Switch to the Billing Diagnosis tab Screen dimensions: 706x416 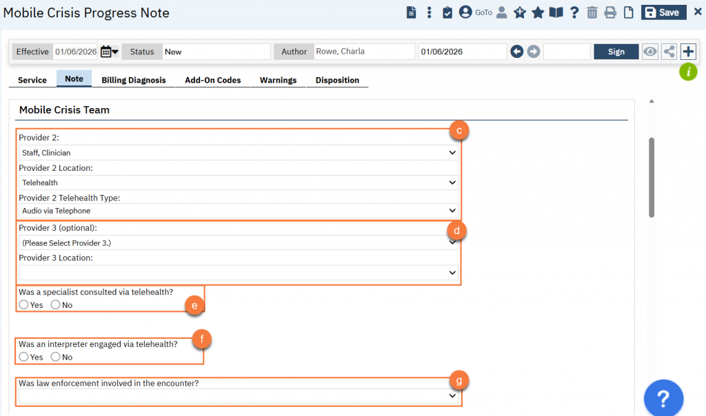[134, 80]
